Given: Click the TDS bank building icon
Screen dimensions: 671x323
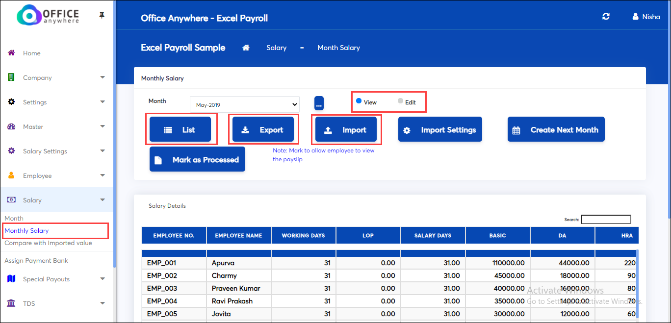Looking at the screenshot, I should pyautogui.click(x=11, y=303).
